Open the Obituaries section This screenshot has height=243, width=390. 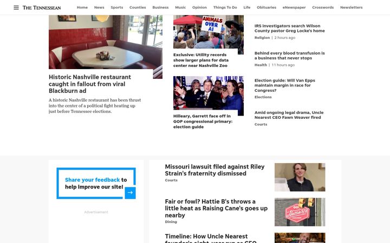click(266, 8)
